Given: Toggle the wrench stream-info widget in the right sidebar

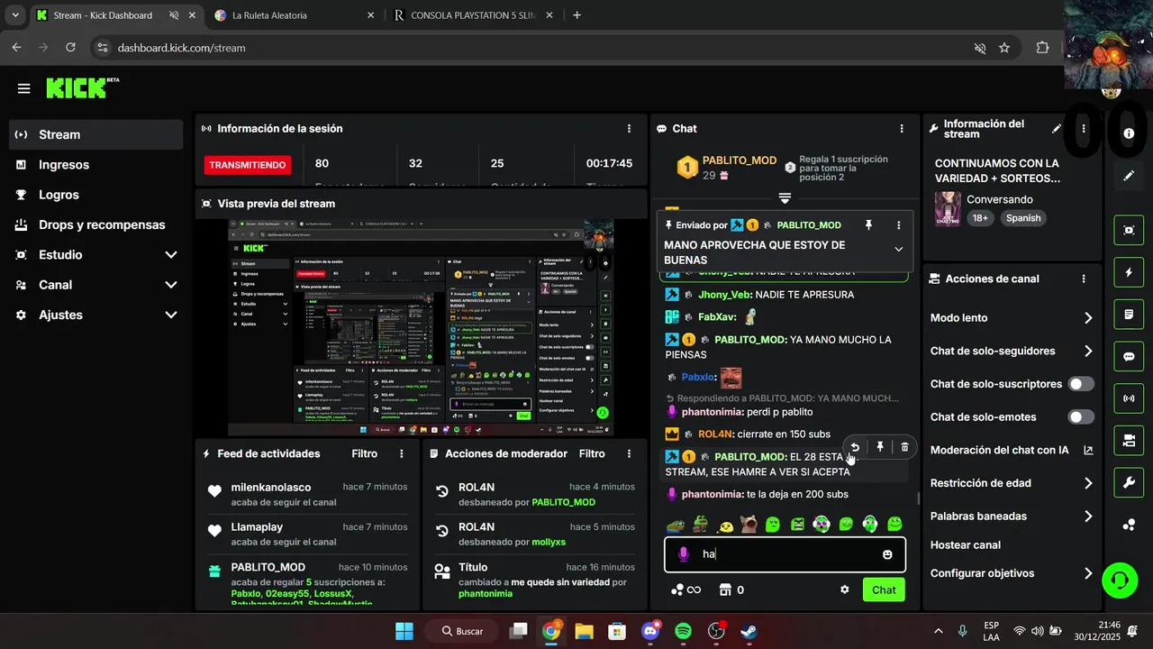Looking at the screenshot, I should (1129, 482).
